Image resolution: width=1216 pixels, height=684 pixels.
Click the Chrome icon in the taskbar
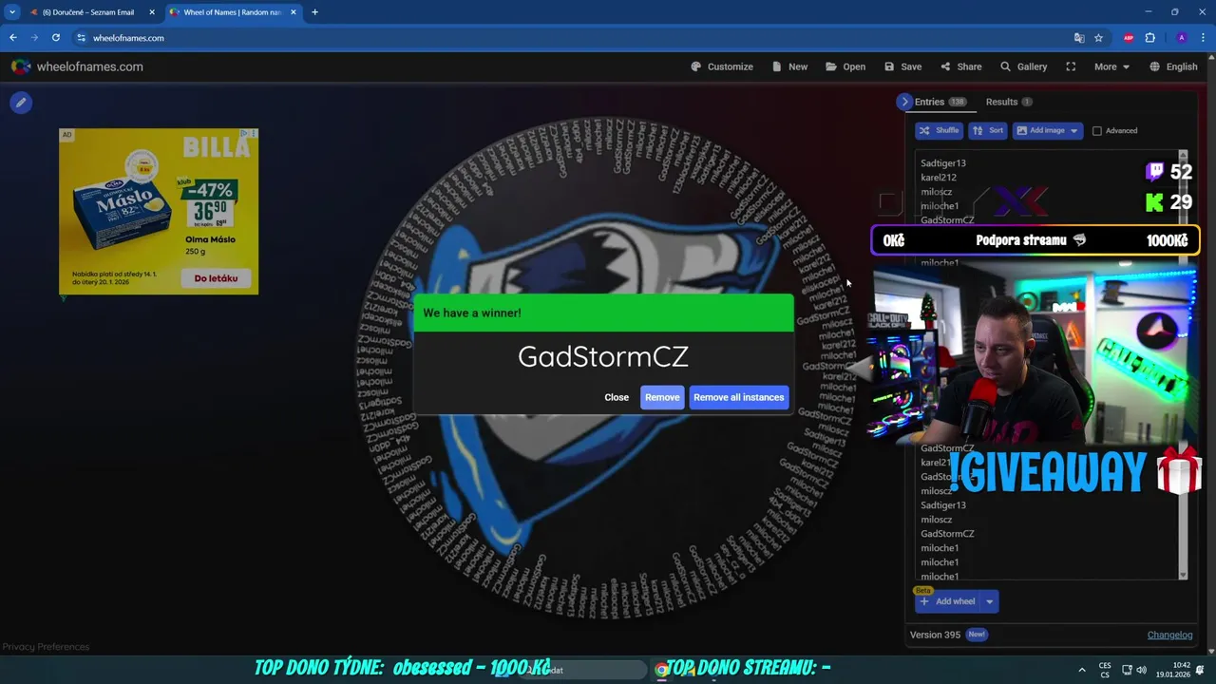(x=662, y=670)
